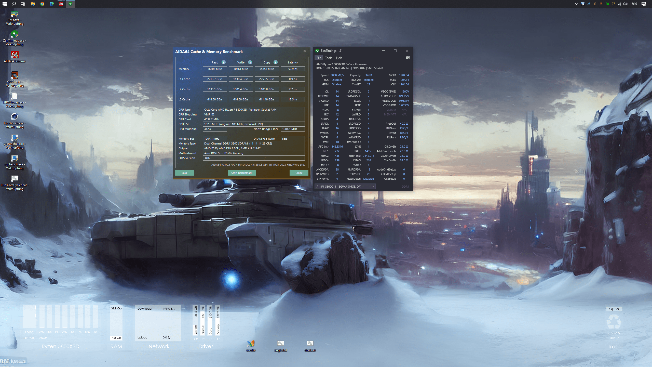Open the Tools menu in ZenTimings
The image size is (652, 367).
click(329, 58)
